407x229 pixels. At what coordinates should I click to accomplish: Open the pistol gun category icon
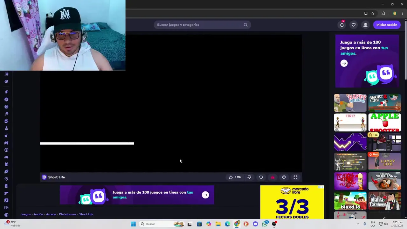(x=6, y=193)
